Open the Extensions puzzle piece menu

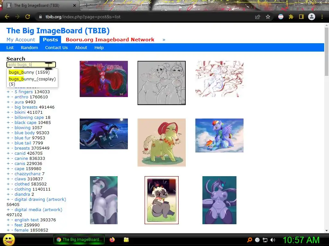pos(291,17)
